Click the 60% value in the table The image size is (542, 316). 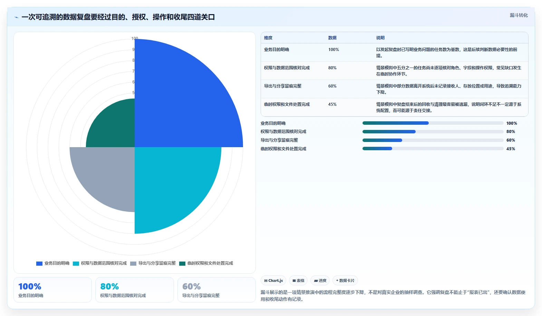(332, 86)
